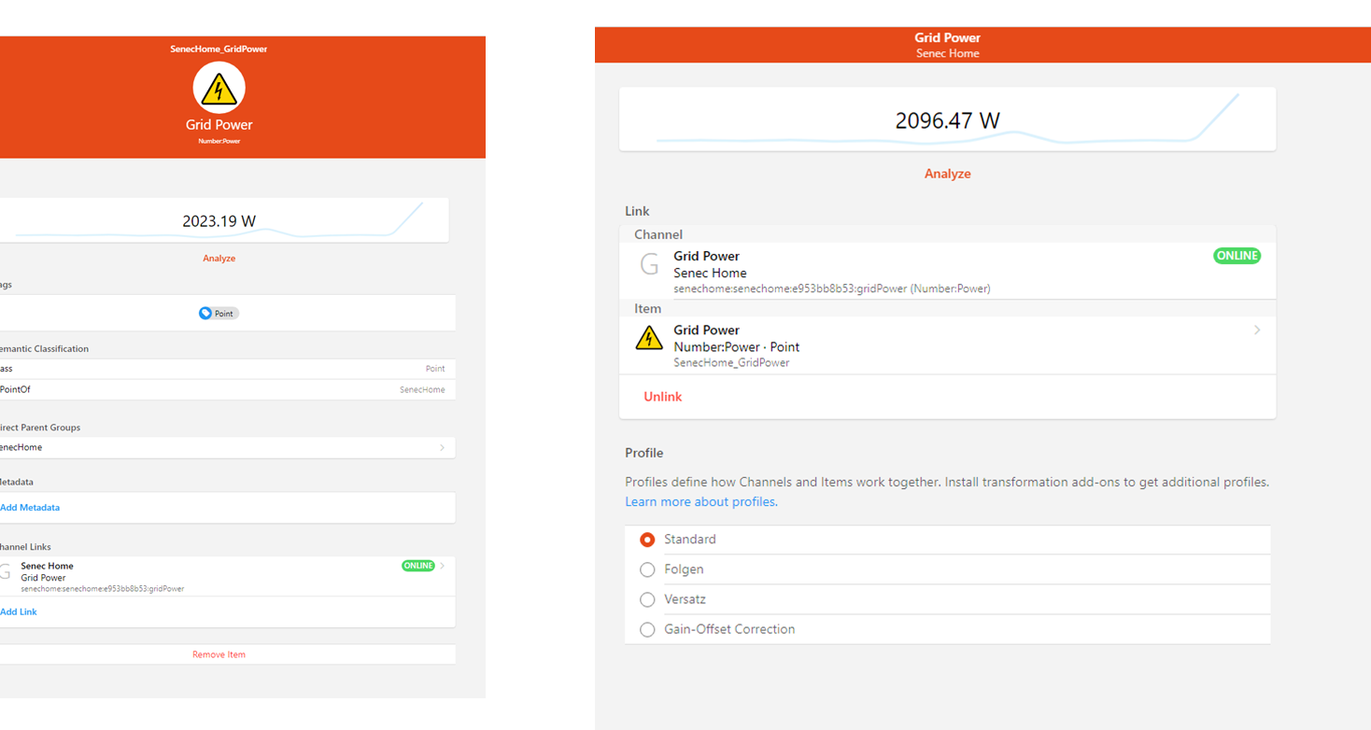
Task: Click Add Link in Channel Links
Action: [x=19, y=612]
